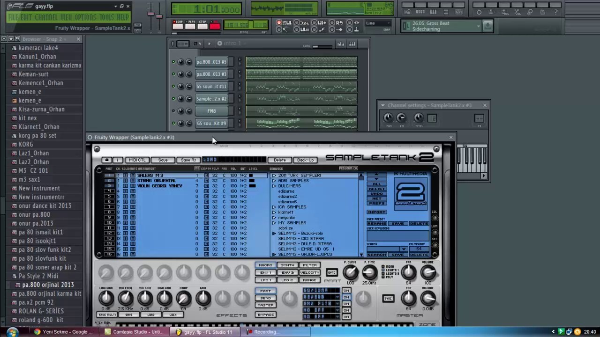
Task: Toggle mute LED for FM8 channel
Action: point(173,111)
